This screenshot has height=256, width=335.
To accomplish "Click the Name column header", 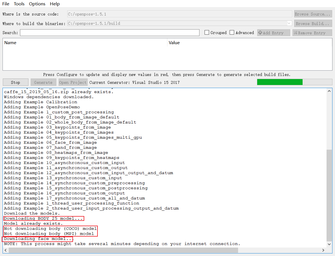I will [x=10, y=43].
